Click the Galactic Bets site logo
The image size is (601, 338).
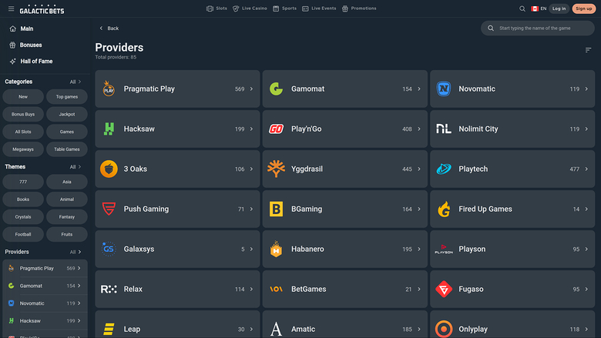(42, 8)
